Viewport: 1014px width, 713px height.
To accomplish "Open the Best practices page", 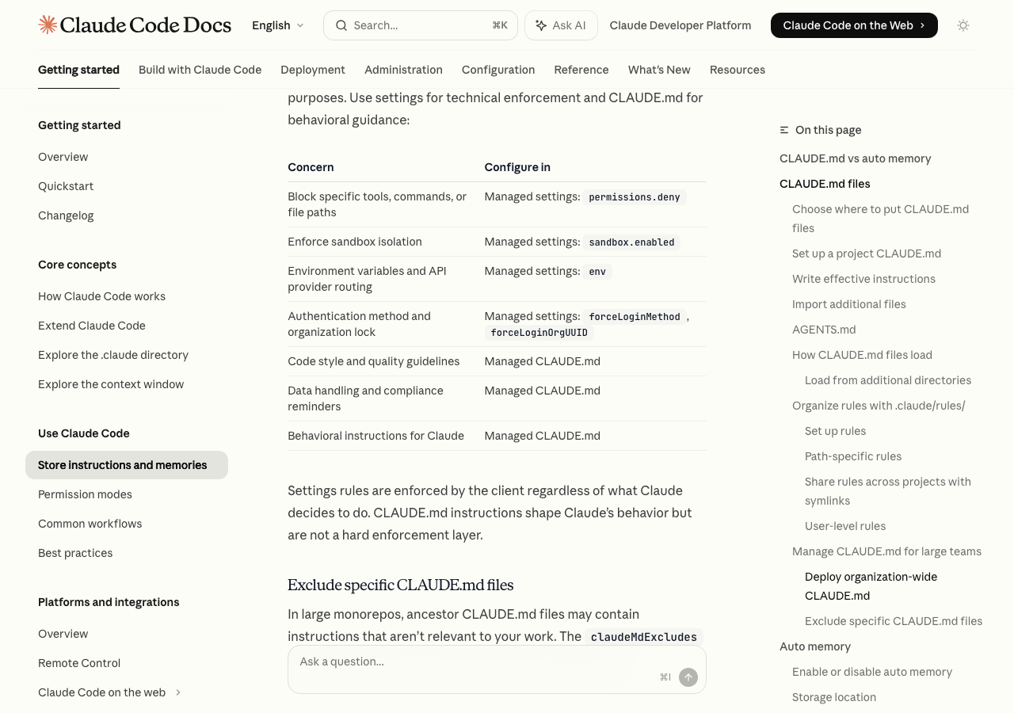I will click(x=75, y=553).
